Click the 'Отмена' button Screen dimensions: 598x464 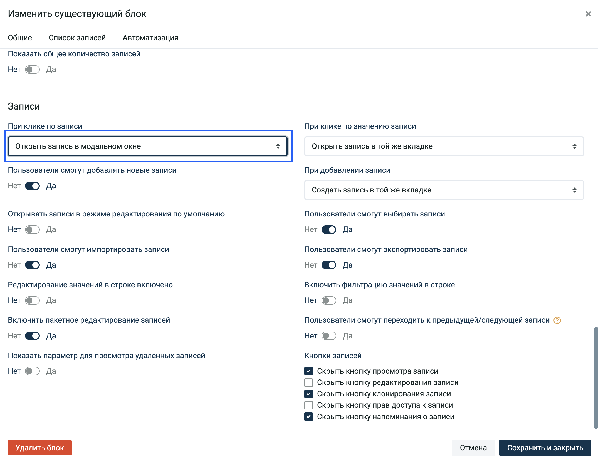coord(473,448)
